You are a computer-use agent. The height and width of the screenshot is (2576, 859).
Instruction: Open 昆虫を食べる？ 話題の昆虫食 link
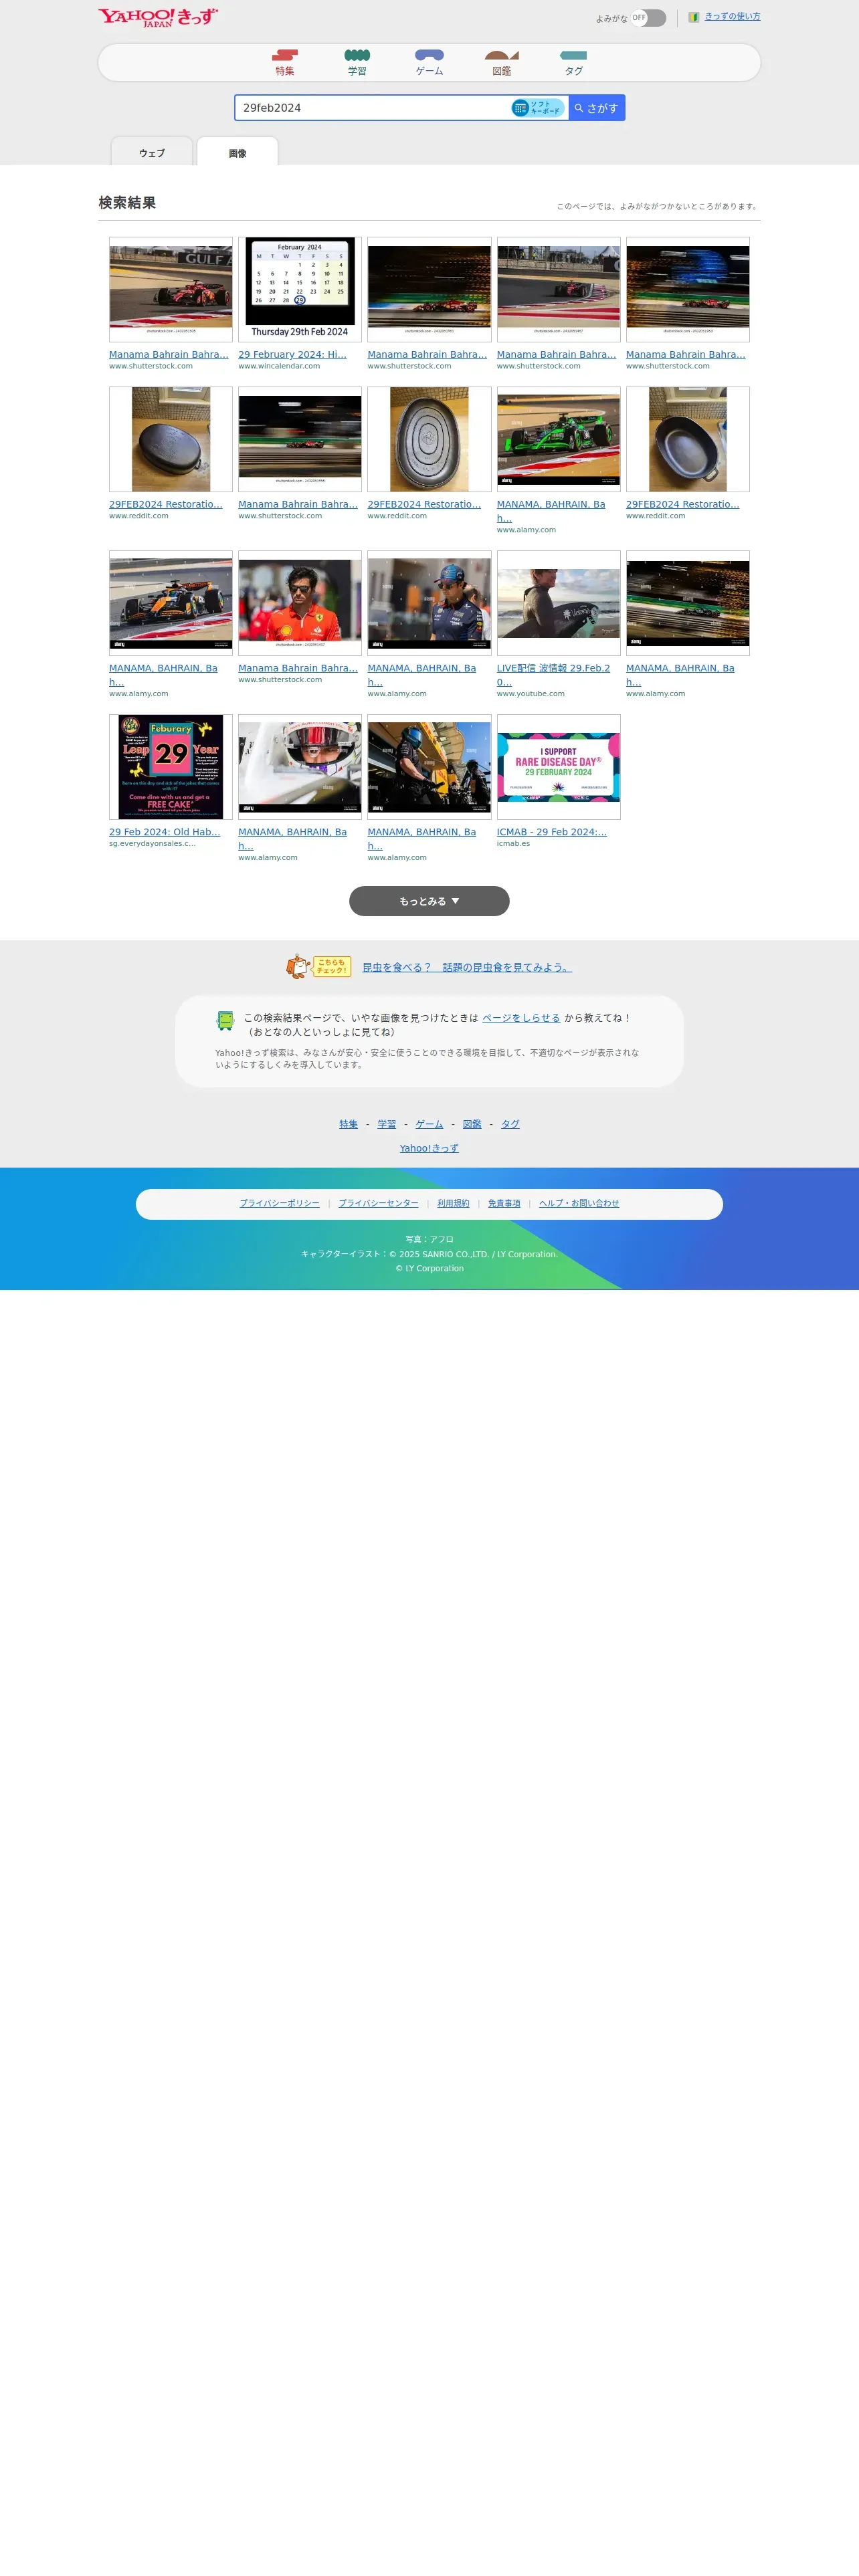coord(467,967)
